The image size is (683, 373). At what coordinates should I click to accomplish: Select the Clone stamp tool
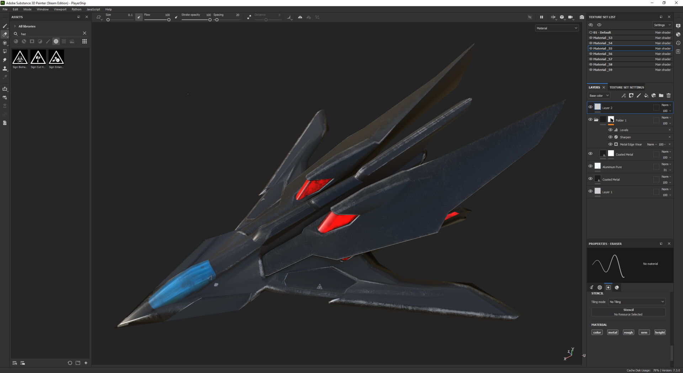(x=5, y=69)
